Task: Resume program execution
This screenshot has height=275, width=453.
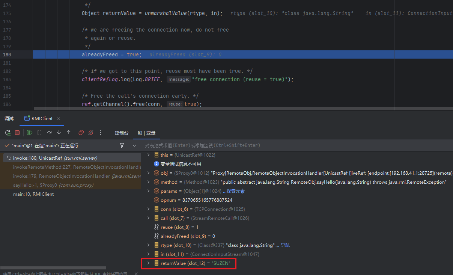Action: tap(30, 133)
